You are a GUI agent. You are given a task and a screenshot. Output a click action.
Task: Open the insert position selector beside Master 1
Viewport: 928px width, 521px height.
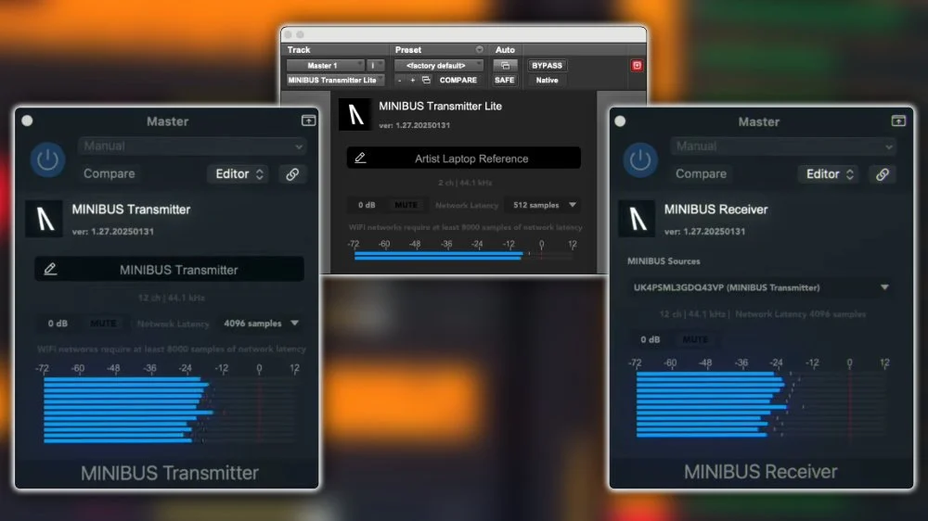376,66
